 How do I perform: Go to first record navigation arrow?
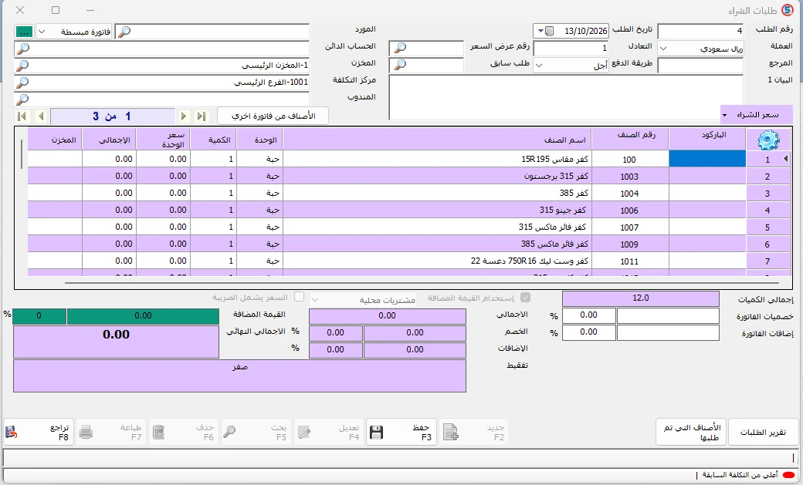(x=22, y=116)
